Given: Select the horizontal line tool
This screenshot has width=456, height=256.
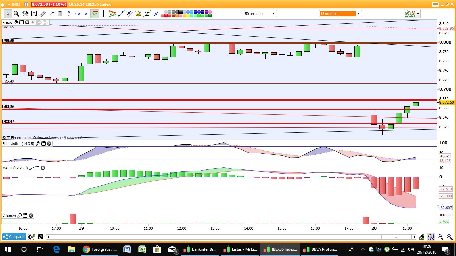Looking at the screenshot, I should pos(86,14).
